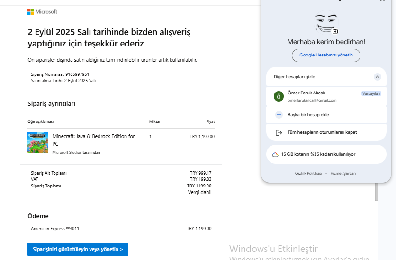Click the cloud storage icon
Viewport: 396px width, 260px height.
[275, 155]
